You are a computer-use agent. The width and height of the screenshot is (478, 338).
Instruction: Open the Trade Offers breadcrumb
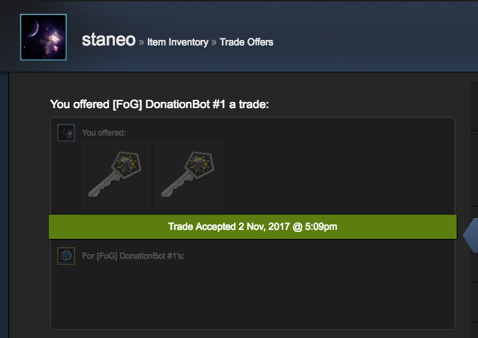point(247,42)
